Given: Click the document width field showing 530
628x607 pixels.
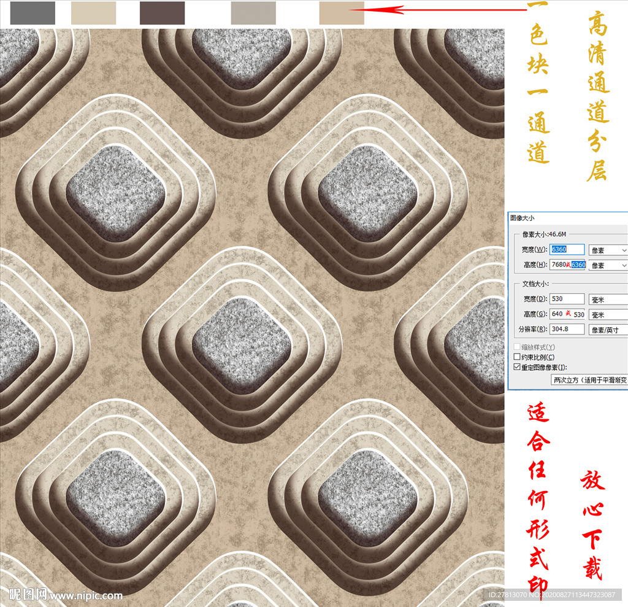Looking at the screenshot, I should [x=567, y=299].
